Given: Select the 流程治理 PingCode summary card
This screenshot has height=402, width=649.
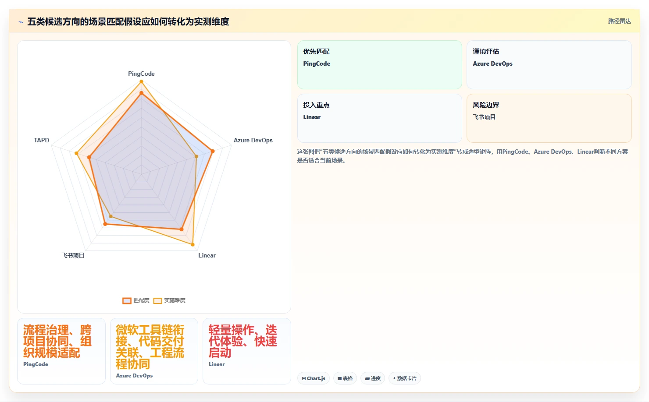Looking at the screenshot, I should 61,351.
